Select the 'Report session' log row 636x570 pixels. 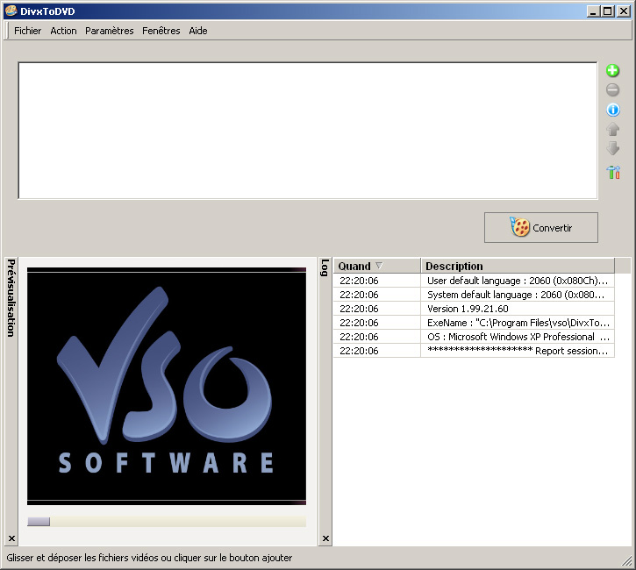click(474, 351)
